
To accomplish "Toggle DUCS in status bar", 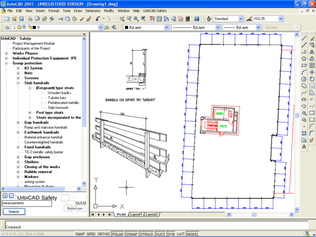I will pos(160,234).
